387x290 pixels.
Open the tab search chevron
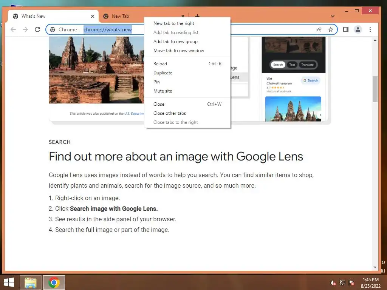(333, 16)
